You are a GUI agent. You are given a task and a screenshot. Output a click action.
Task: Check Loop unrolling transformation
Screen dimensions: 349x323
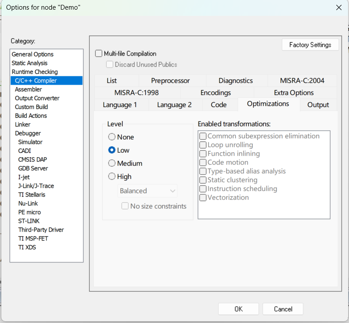coord(203,145)
